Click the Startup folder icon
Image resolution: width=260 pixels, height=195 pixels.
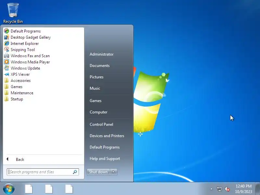(6, 99)
